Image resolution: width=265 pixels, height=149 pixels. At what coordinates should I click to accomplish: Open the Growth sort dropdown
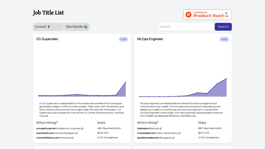click(48, 27)
